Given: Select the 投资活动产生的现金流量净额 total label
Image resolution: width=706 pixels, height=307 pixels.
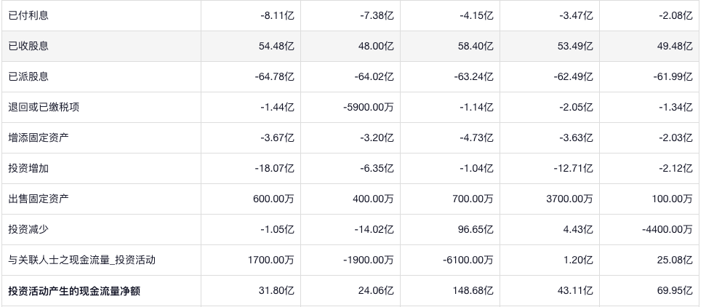Looking at the screenshot, I should (73, 291).
